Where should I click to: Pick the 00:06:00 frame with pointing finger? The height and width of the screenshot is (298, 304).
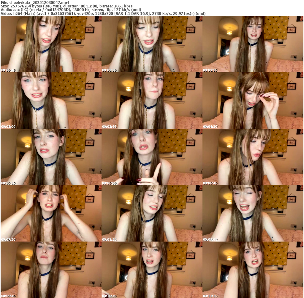pos(152,157)
